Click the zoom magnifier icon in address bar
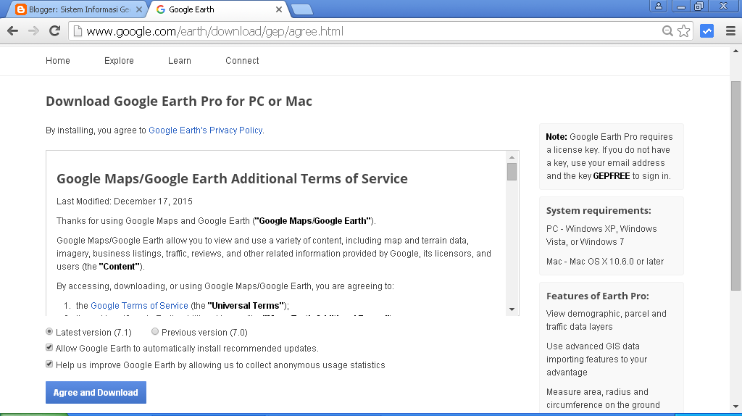 tap(668, 31)
